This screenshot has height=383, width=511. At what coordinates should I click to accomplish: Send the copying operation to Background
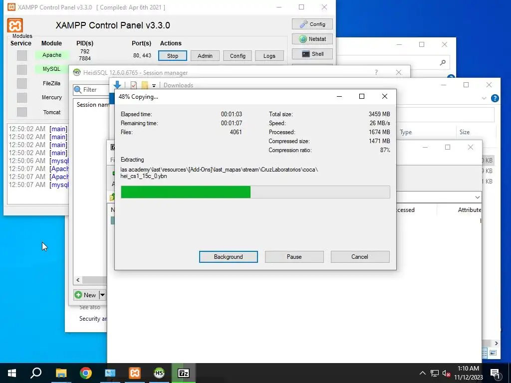pos(228,257)
